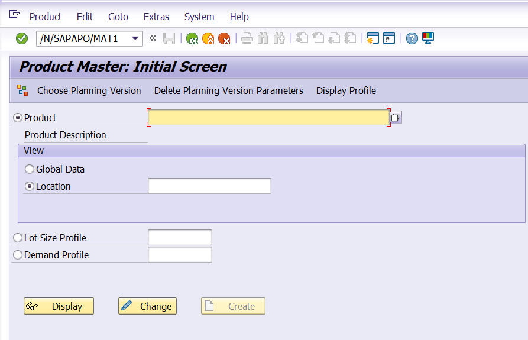Viewport: 528px width, 340px height.
Task: Click the Find Next binoculars icon
Action: coord(279,38)
